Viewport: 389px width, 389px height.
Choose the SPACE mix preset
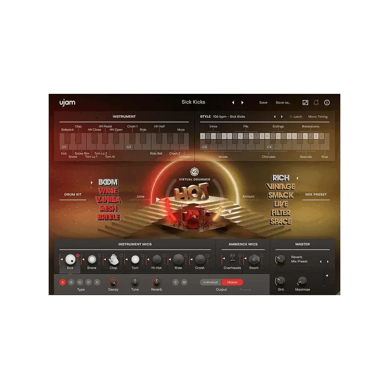281,221
